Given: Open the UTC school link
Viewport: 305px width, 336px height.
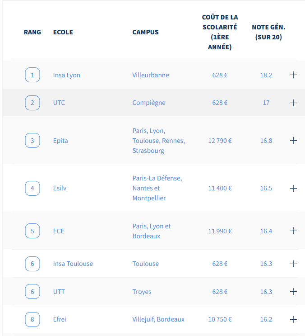Looking at the screenshot, I should pos(59,103).
